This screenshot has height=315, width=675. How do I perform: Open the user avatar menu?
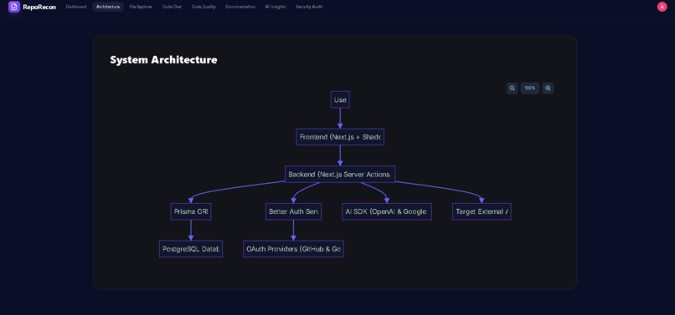pos(662,7)
